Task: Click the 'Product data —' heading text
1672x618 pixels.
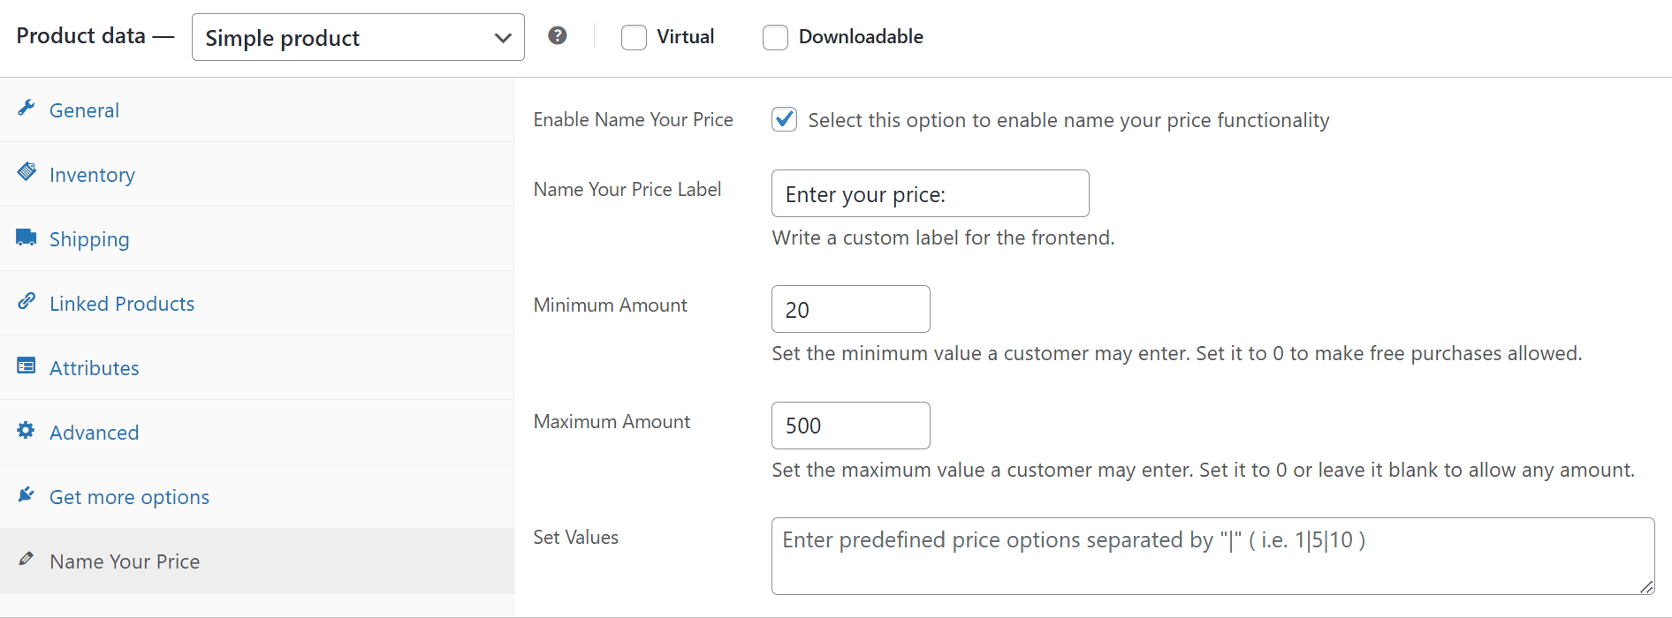Action: 95,36
